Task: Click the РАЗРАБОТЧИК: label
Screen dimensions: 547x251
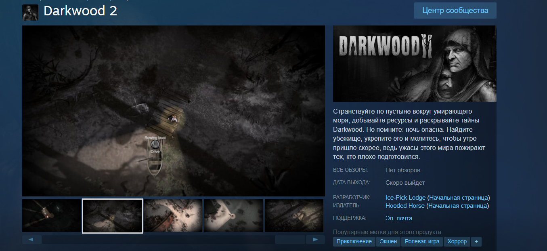Action: [352, 198]
